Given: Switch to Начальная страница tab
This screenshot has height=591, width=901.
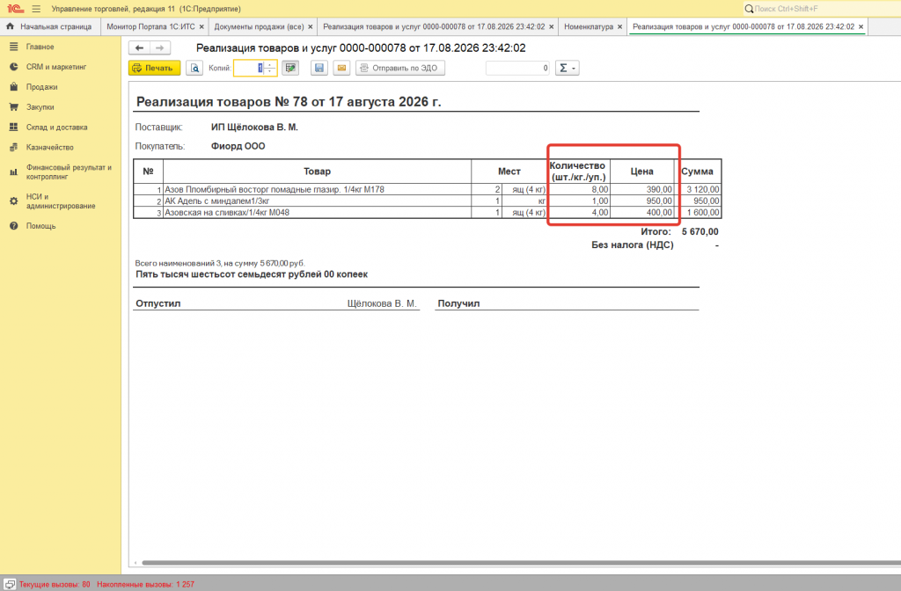Looking at the screenshot, I should point(50,26).
